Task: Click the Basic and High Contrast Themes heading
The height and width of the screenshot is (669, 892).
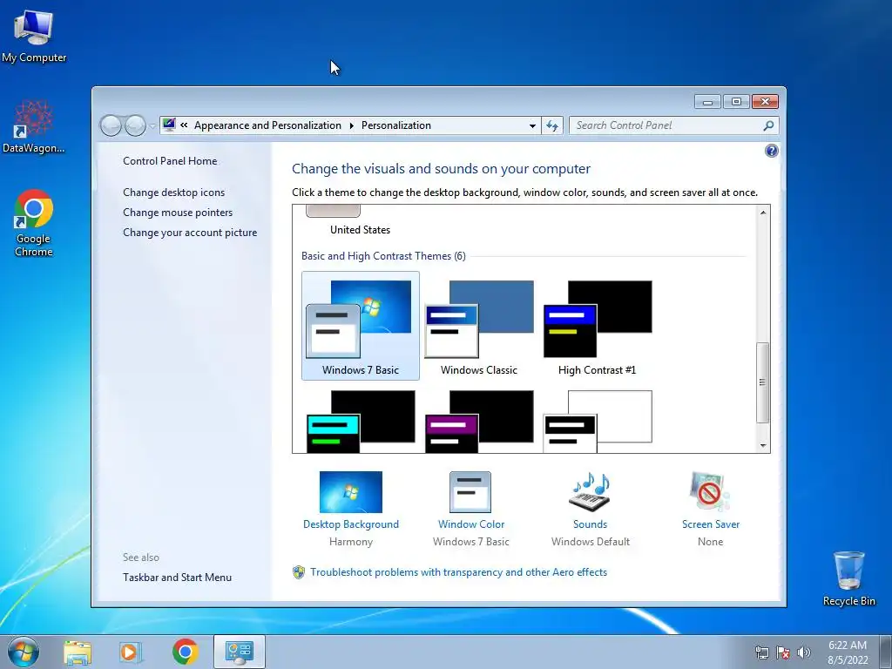Action: coord(383,256)
